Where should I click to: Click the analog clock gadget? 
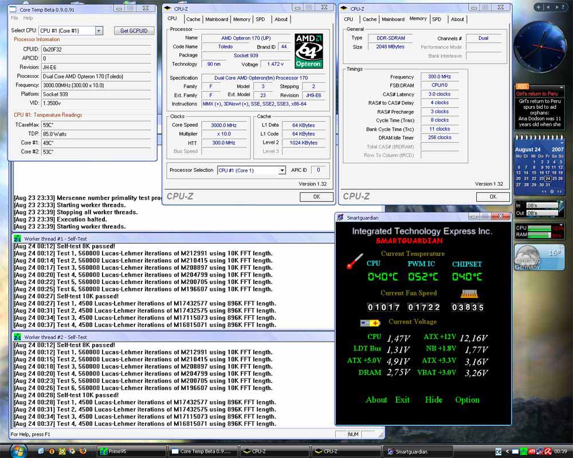pyautogui.click(x=540, y=46)
